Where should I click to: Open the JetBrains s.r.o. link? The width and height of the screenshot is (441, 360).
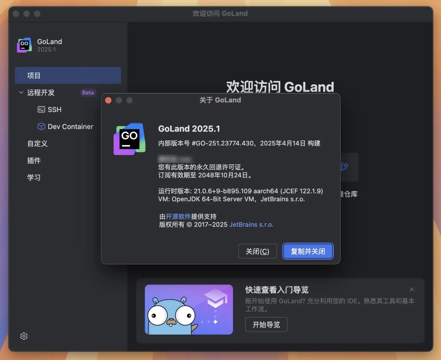(x=251, y=224)
